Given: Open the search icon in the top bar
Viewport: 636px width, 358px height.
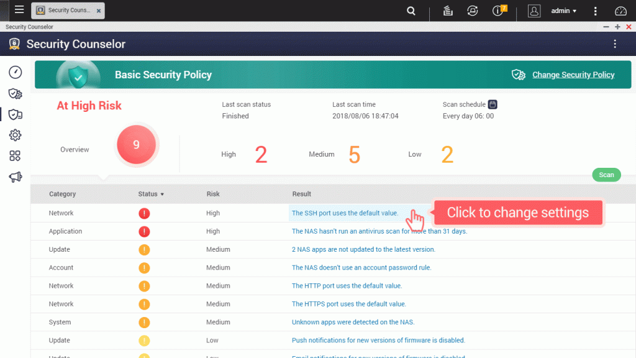Looking at the screenshot, I should [412, 11].
